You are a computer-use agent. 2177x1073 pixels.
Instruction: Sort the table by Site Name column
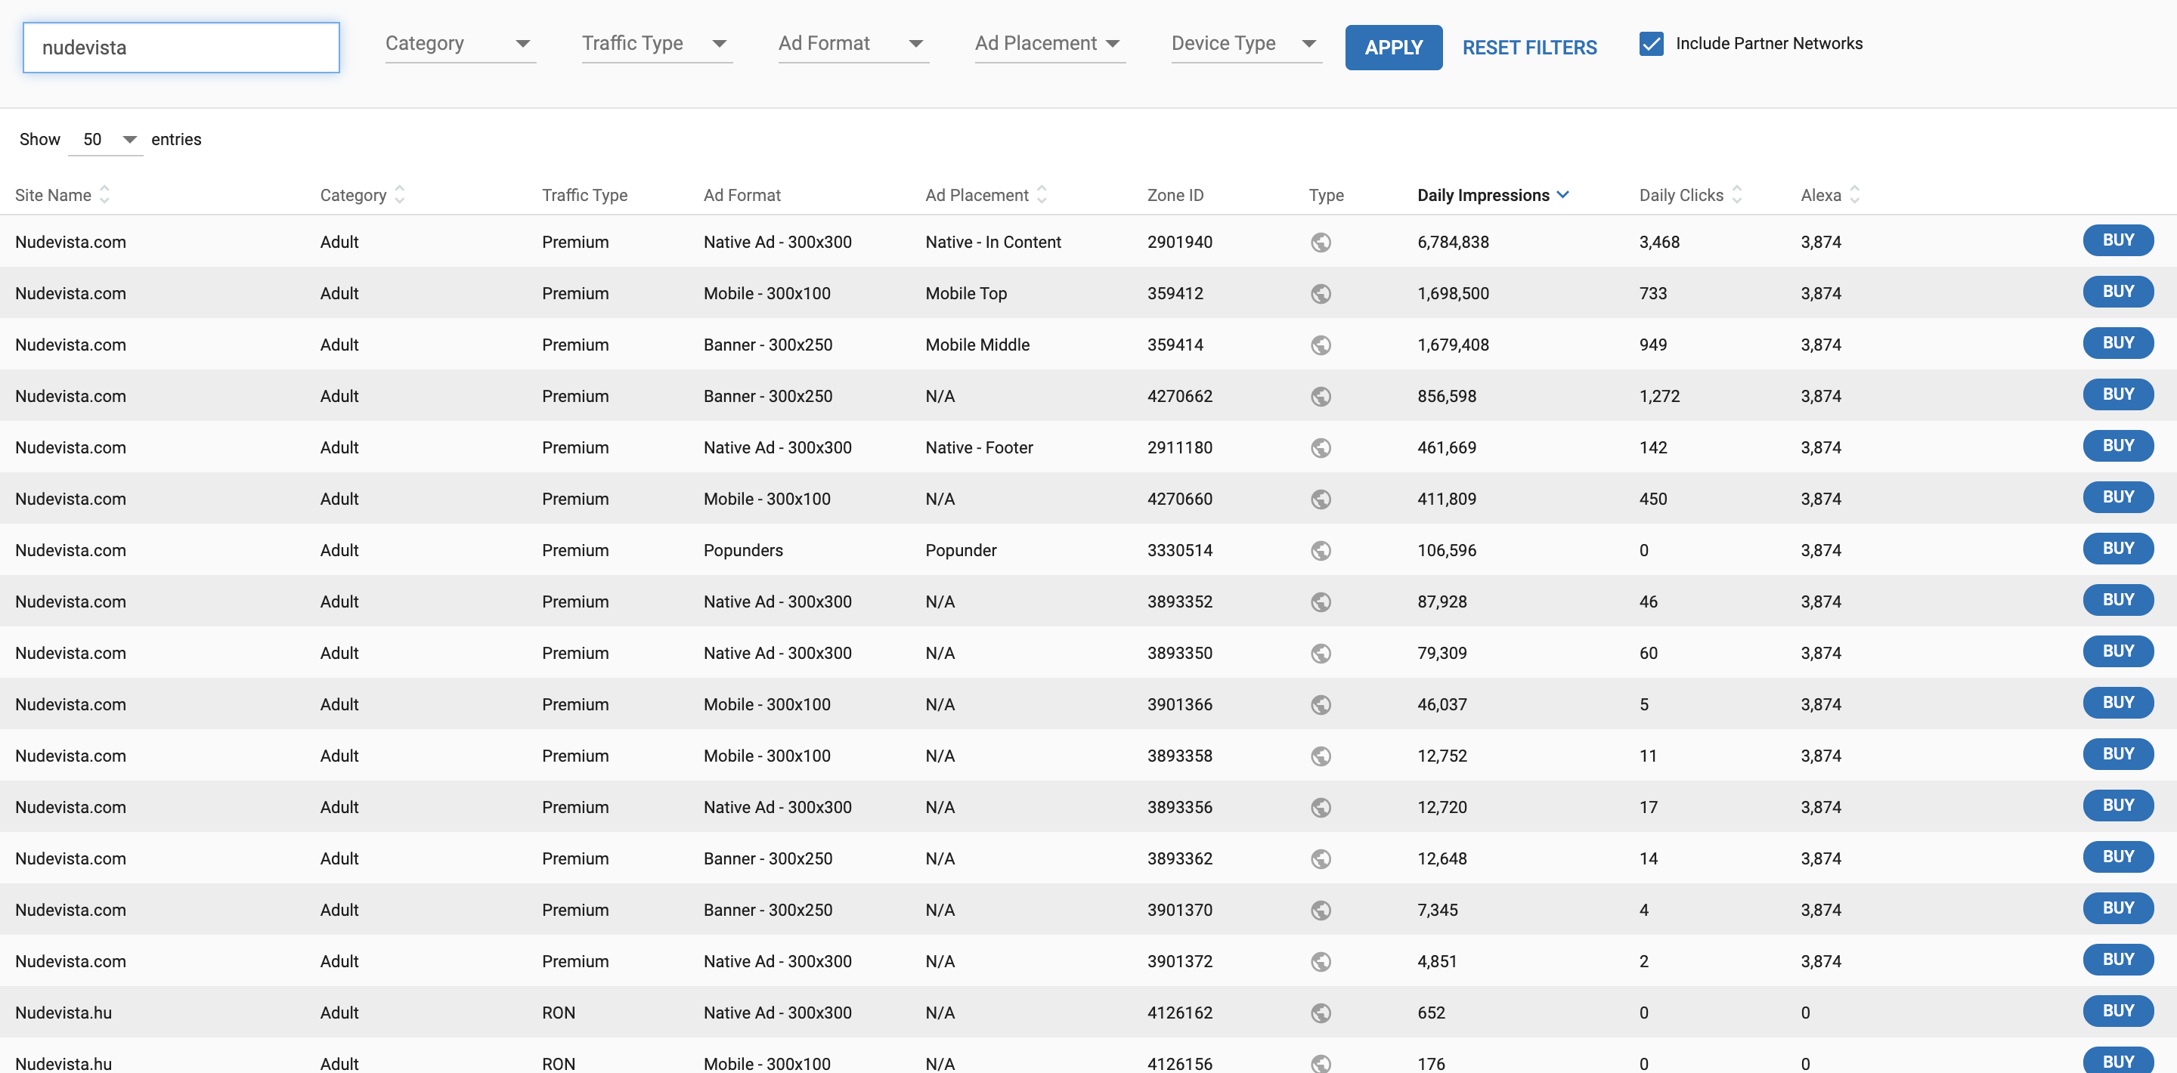pyautogui.click(x=63, y=195)
